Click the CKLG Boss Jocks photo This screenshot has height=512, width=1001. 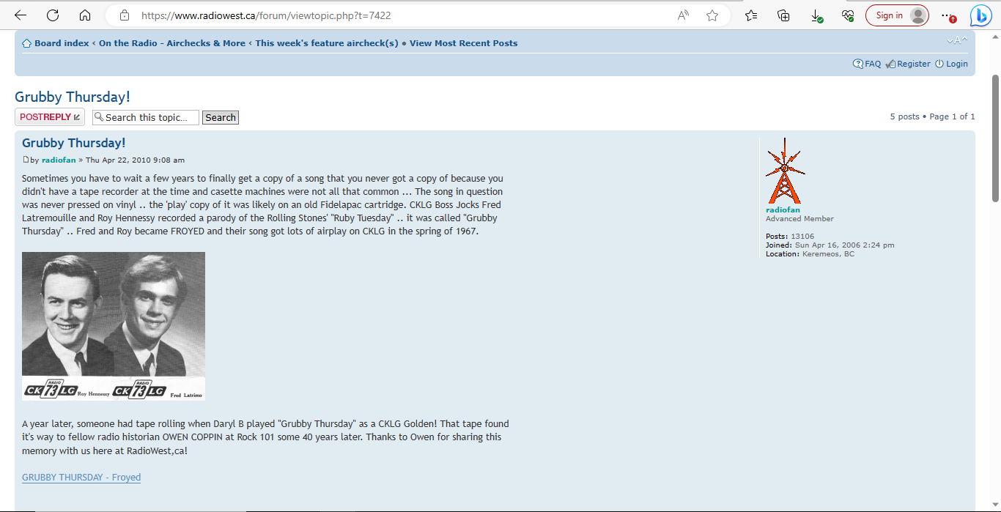(114, 326)
